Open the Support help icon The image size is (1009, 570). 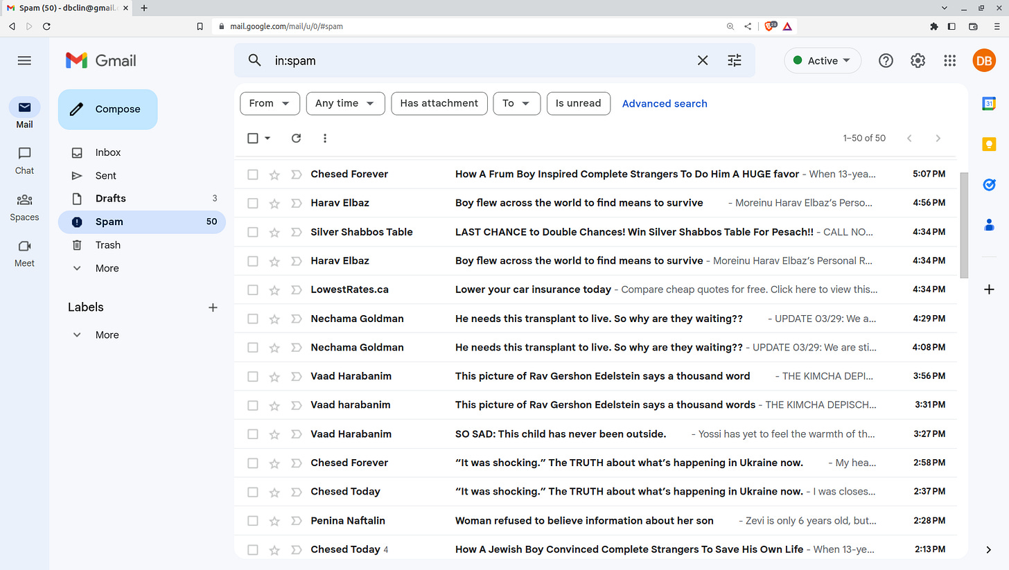(886, 61)
